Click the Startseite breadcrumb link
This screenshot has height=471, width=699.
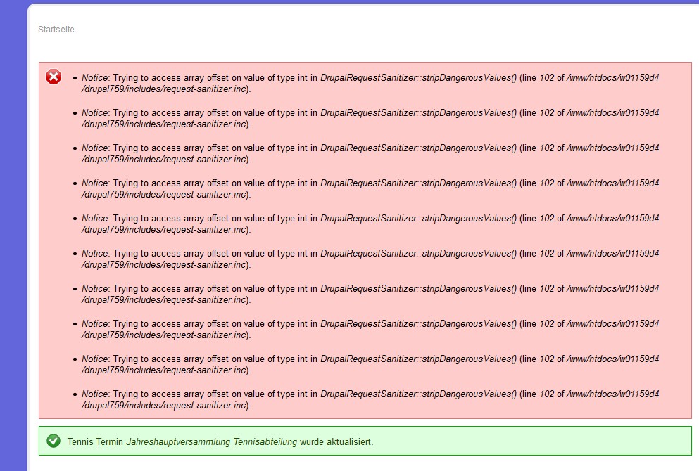[x=56, y=30]
